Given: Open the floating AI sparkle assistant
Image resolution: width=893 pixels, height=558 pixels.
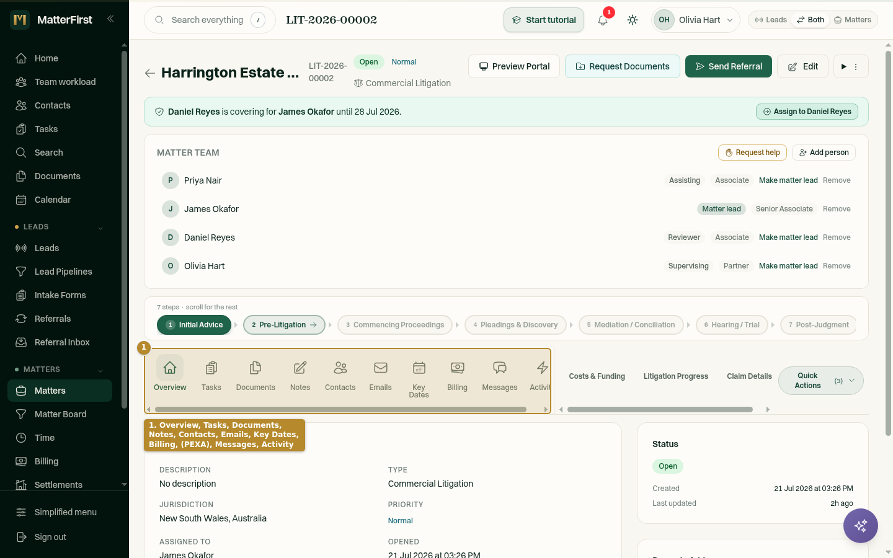Looking at the screenshot, I should tap(861, 526).
